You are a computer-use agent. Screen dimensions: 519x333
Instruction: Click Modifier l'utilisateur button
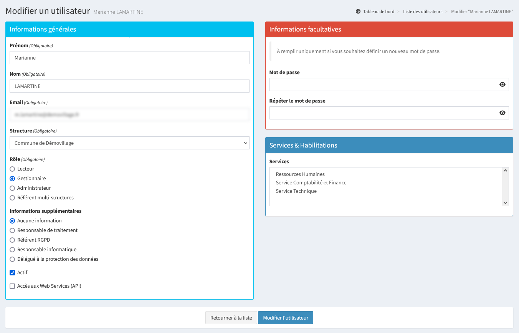(x=285, y=318)
